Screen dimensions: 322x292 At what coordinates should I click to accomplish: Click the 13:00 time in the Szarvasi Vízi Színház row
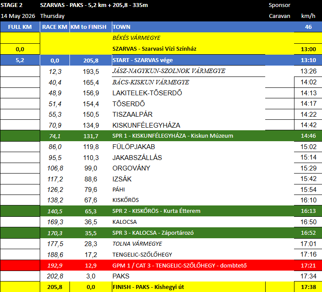(x=308, y=49)
